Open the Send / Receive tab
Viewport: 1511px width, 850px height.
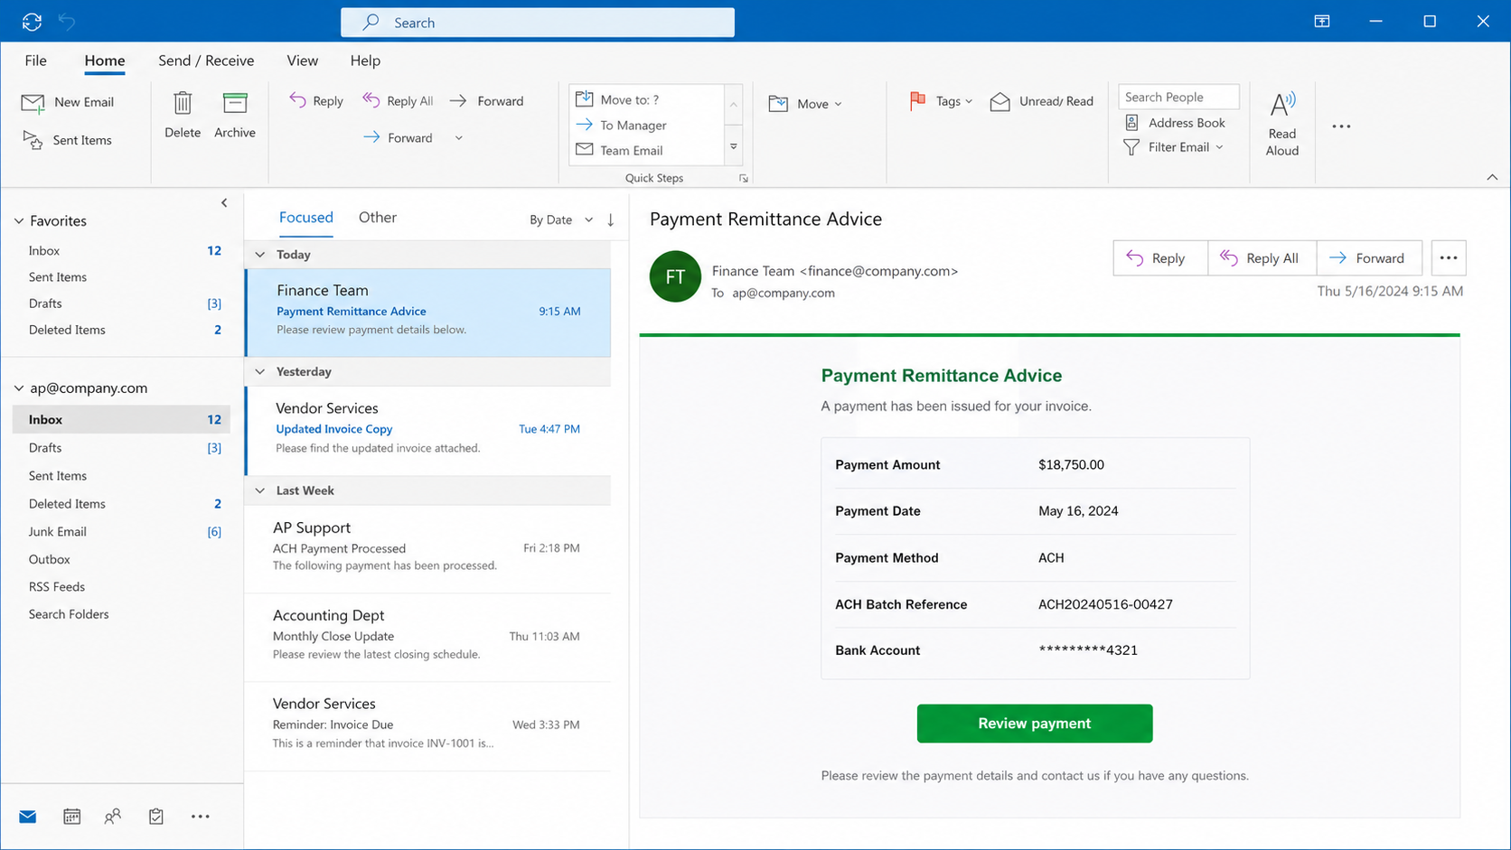206,61
